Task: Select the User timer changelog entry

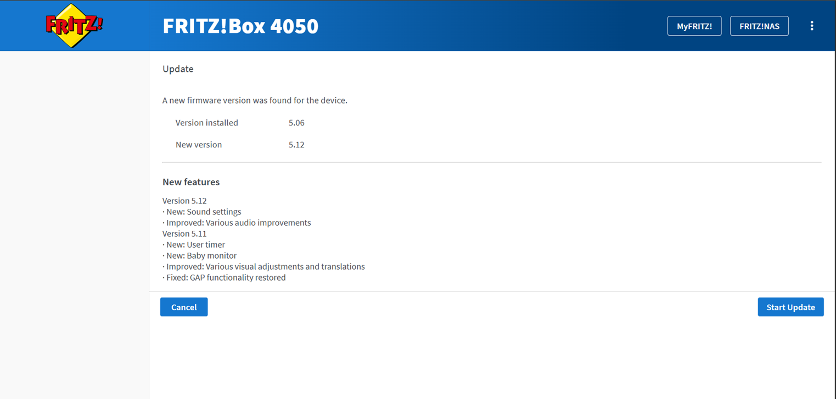Action: 194,244
